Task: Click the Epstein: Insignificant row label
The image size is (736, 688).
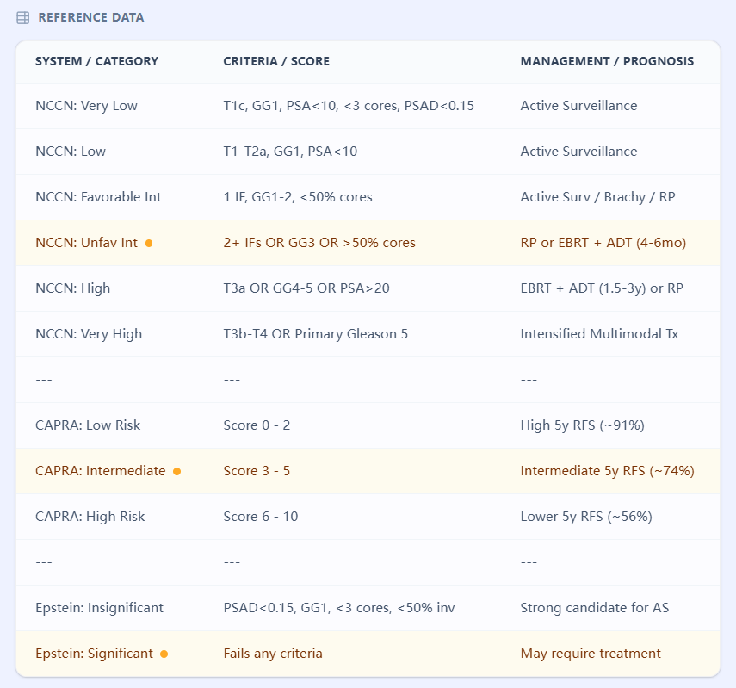Action: click(x=100, y=608)
